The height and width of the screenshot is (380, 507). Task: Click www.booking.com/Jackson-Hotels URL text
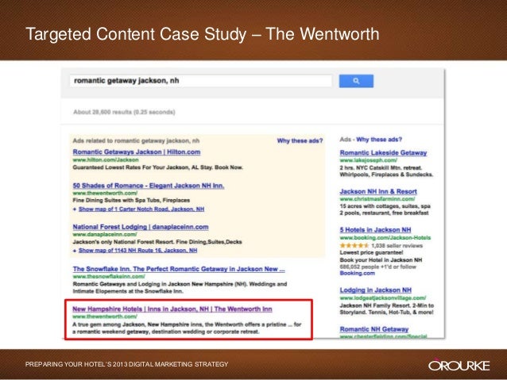pos(385,238)
